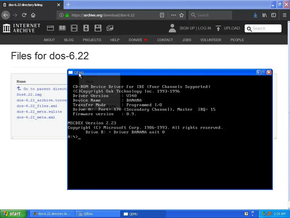
Task: Open the VOLUNTEER menu item
Action: (211, 40)
